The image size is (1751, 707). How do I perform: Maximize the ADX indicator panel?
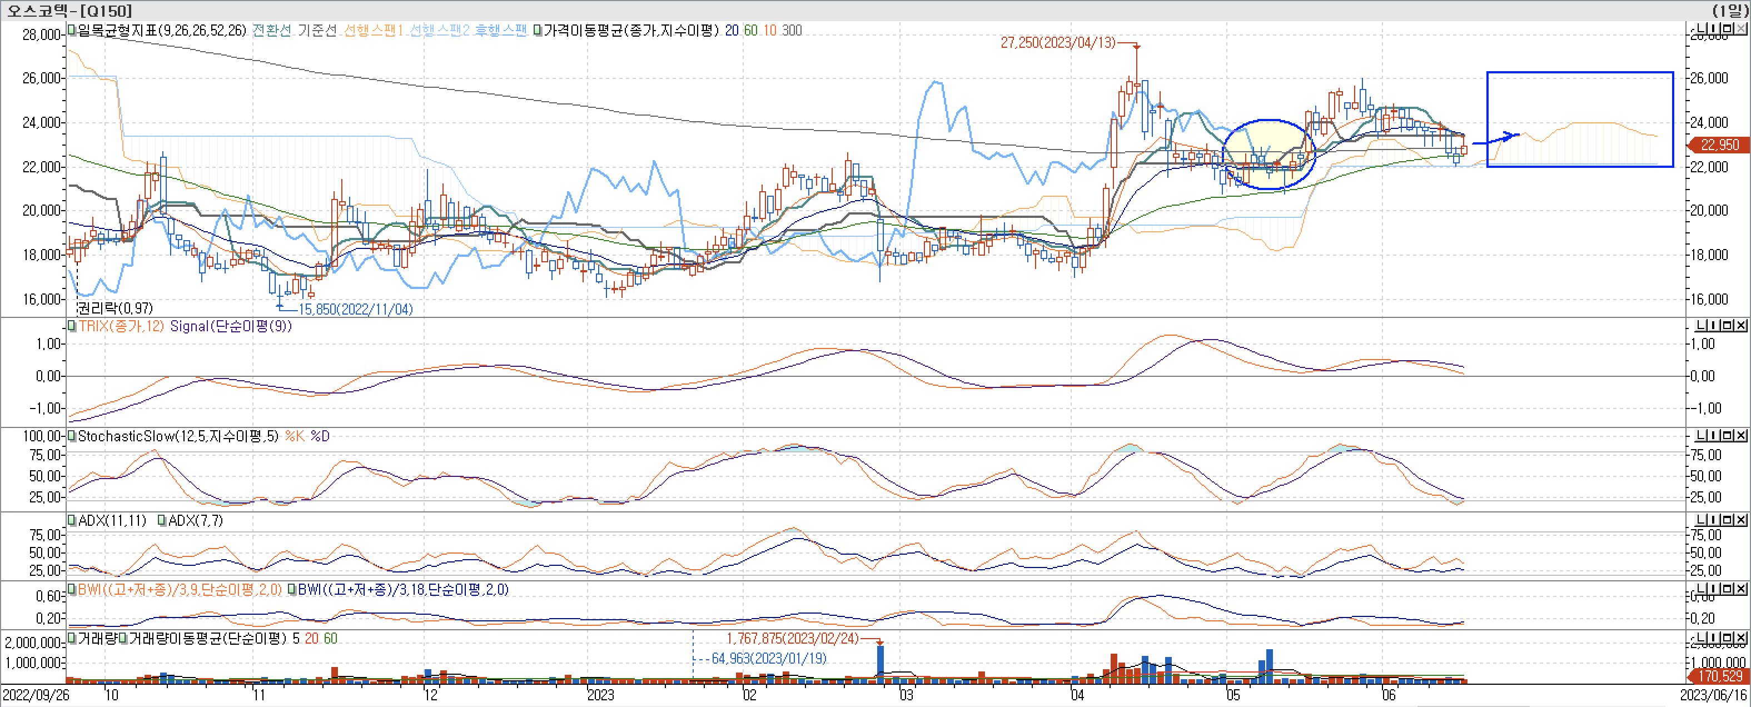coord(1727,520)
